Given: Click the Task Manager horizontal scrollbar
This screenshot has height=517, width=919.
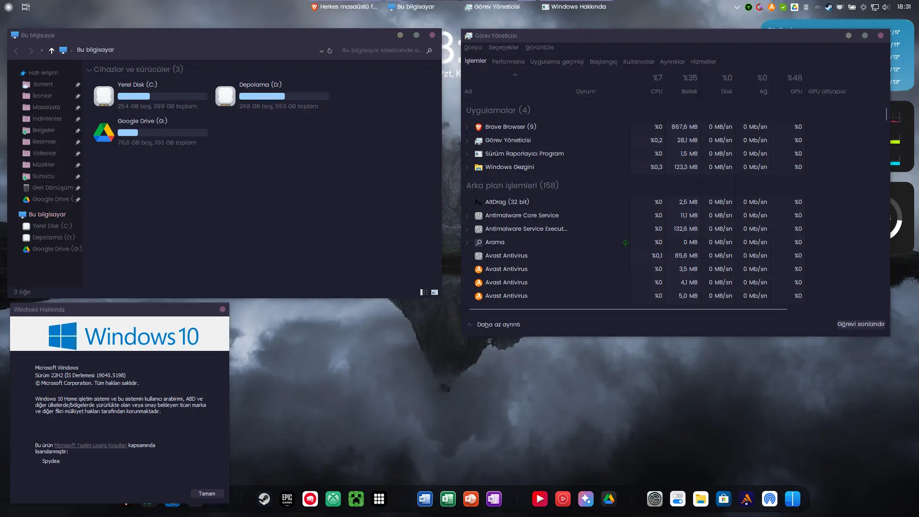Looking at the screenshot, I should coord(628,310).
